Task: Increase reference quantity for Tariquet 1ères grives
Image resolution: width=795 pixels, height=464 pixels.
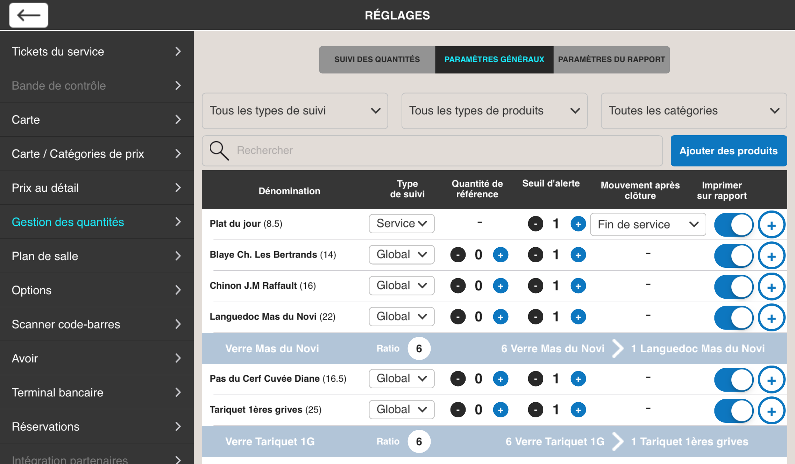Action: 501,410
